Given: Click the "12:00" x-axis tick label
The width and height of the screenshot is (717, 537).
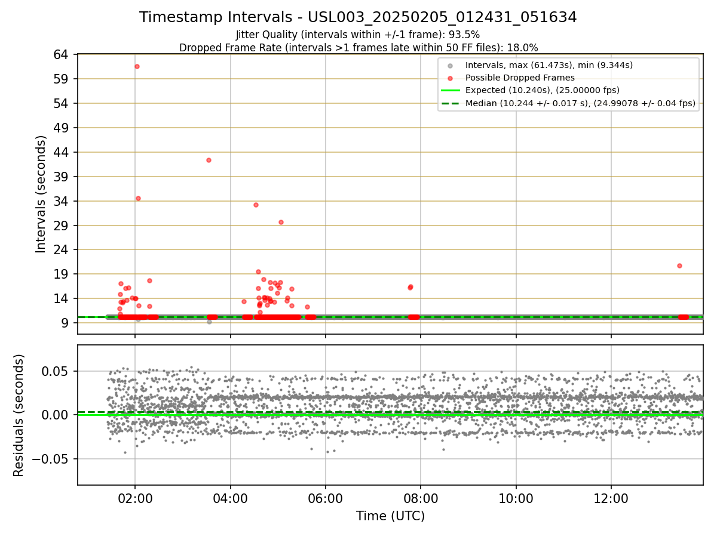Looking at the screenshot, I should [x=611, y=498].
